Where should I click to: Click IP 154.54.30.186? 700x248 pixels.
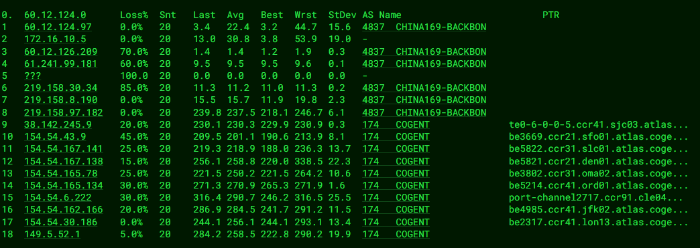click(x=61, y=222)
